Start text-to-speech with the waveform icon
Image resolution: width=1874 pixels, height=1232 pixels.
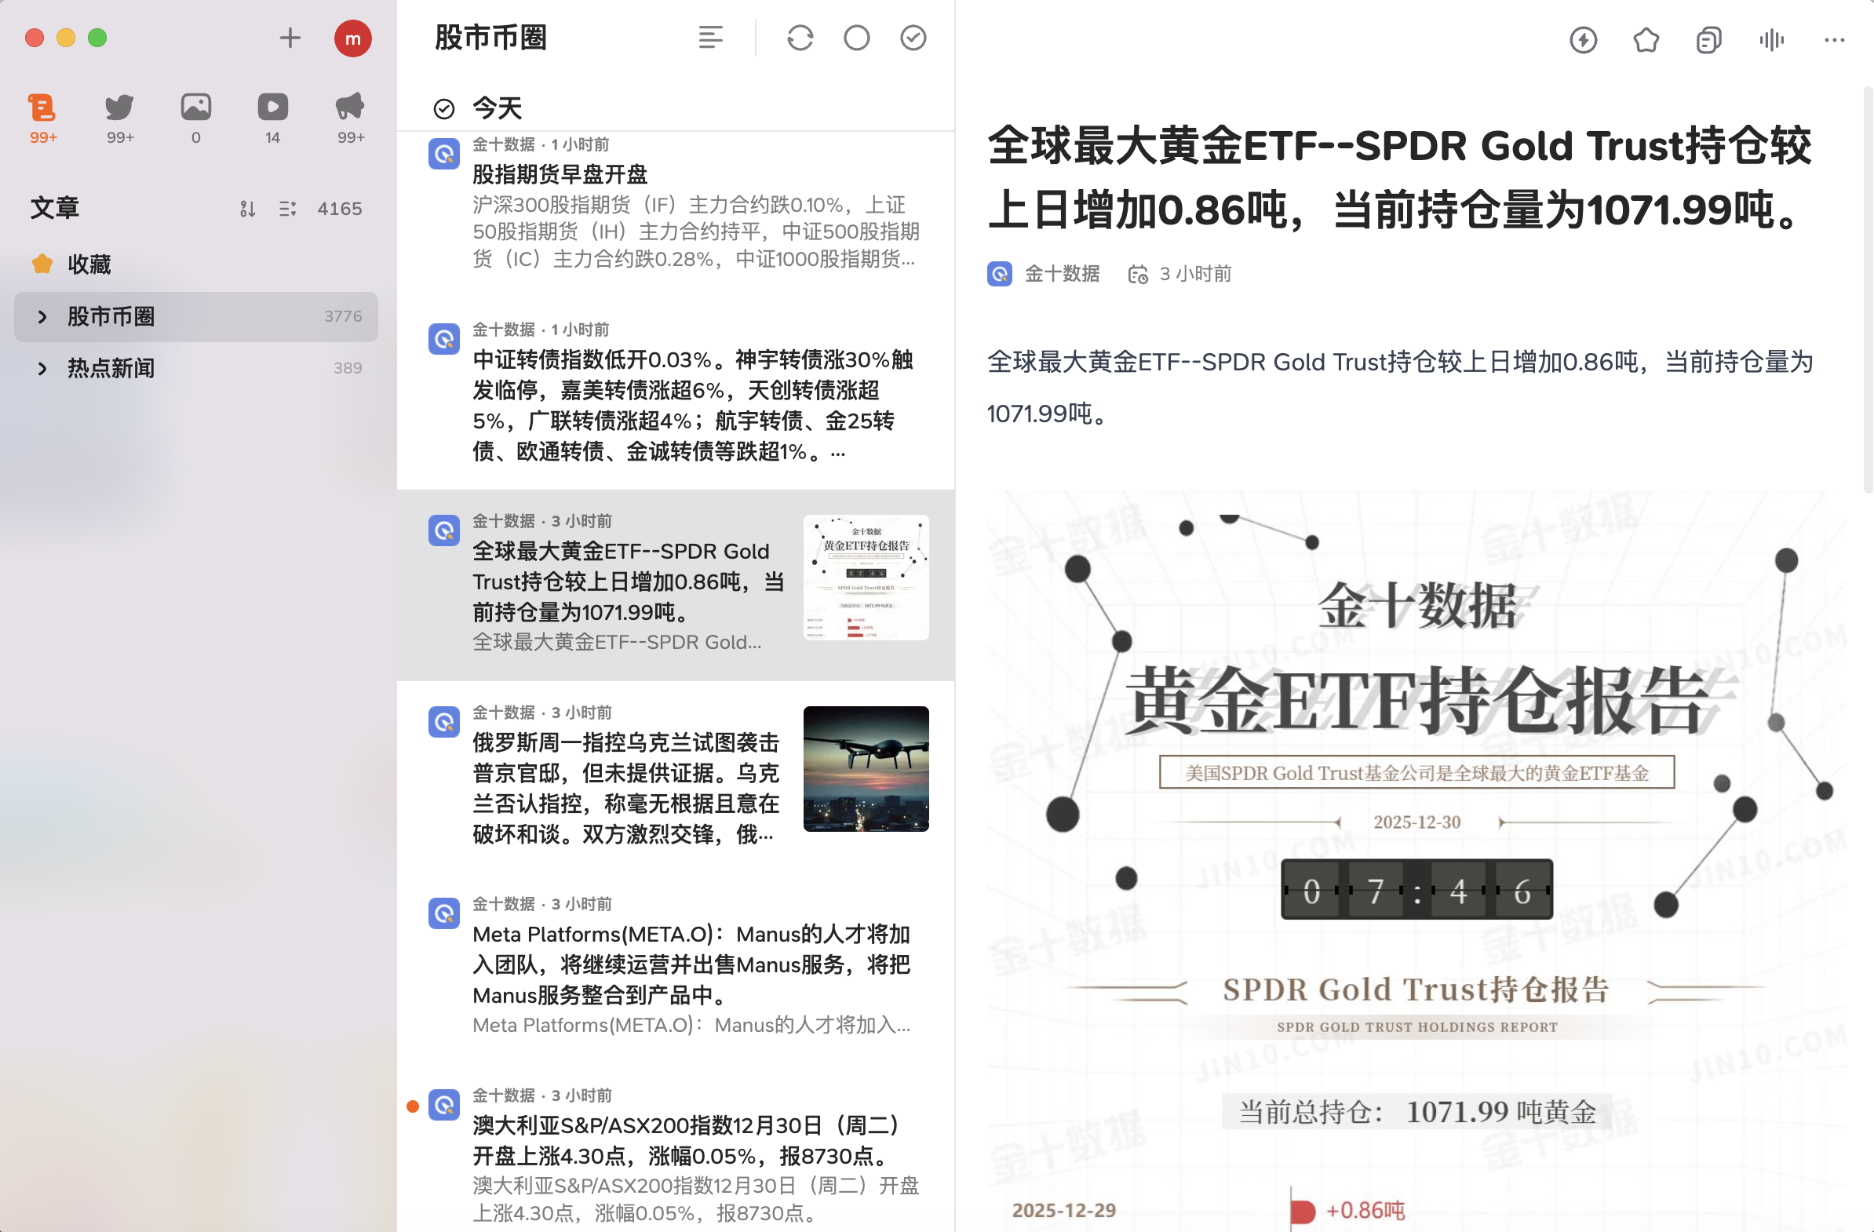pos(1771,40)
